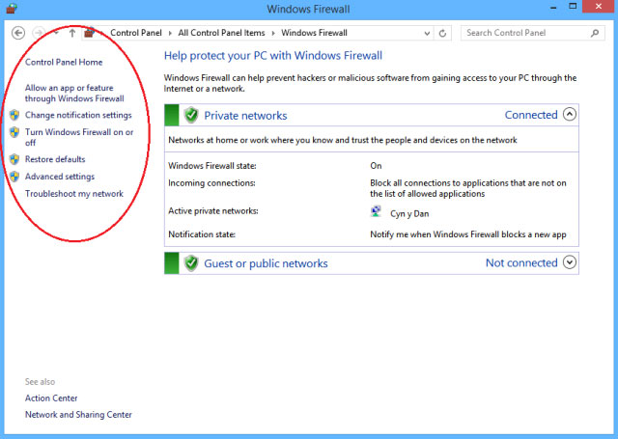Screen dimensions: 618x439
Task: Go back with the Back arrow button
Action: tap(18, 33)
